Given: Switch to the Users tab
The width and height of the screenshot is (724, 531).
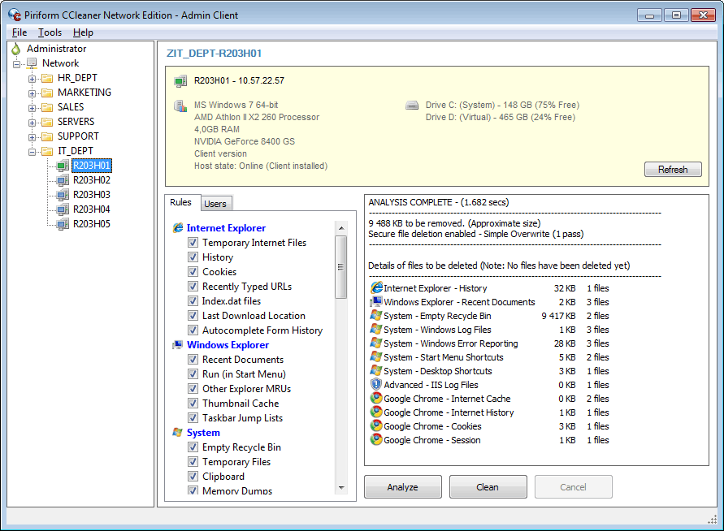Looking at the screenshot, I should point(215,204).
